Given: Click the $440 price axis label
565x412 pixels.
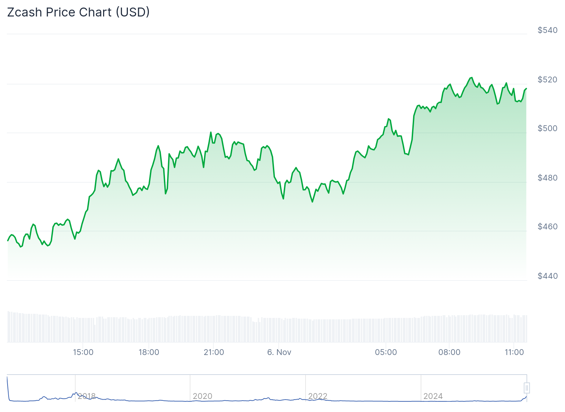Looking at the screenshot, I should click(x=547, y=276).
